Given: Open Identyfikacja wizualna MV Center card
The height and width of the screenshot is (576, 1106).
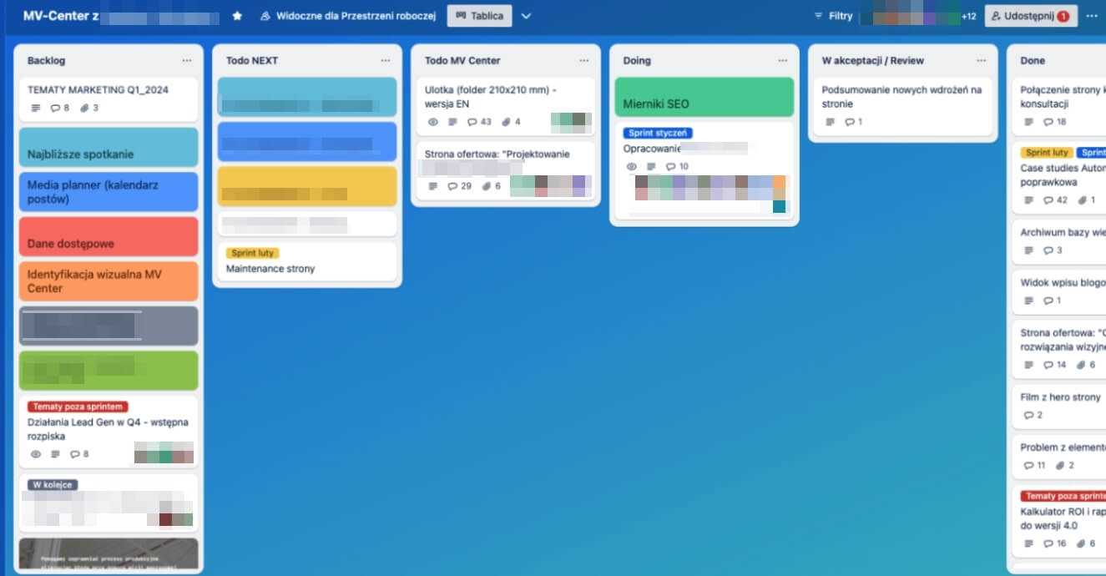Looking at the screenshot, I should click(x=109, y=281).
